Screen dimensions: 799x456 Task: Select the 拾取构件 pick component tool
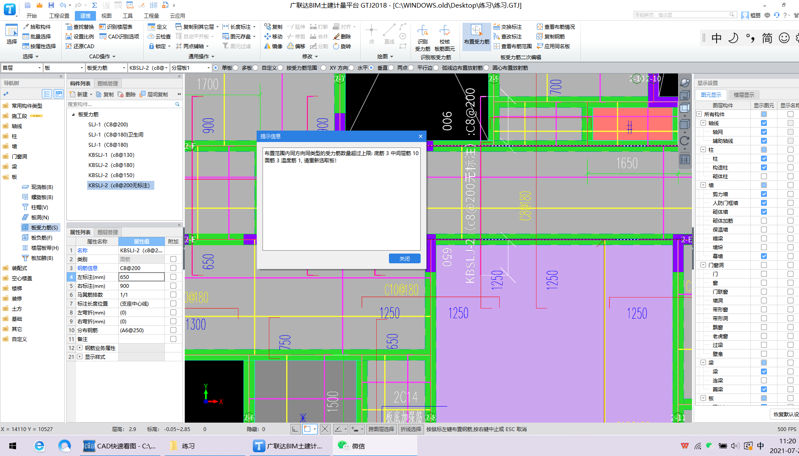click(x=36, y=27)
